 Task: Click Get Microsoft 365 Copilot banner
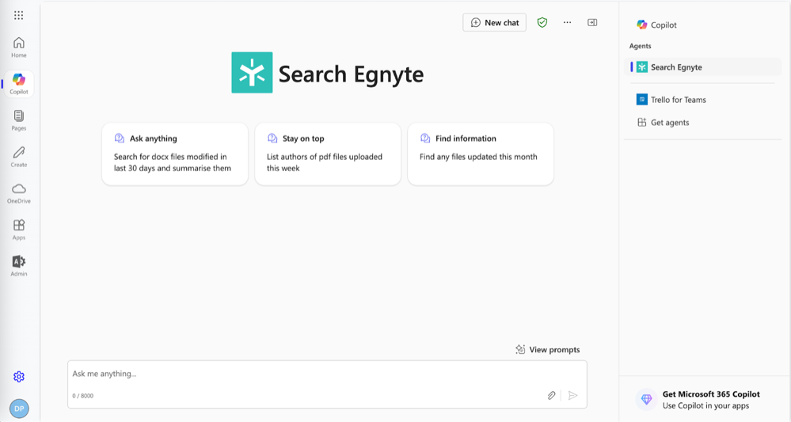click(x=705, y=400)
